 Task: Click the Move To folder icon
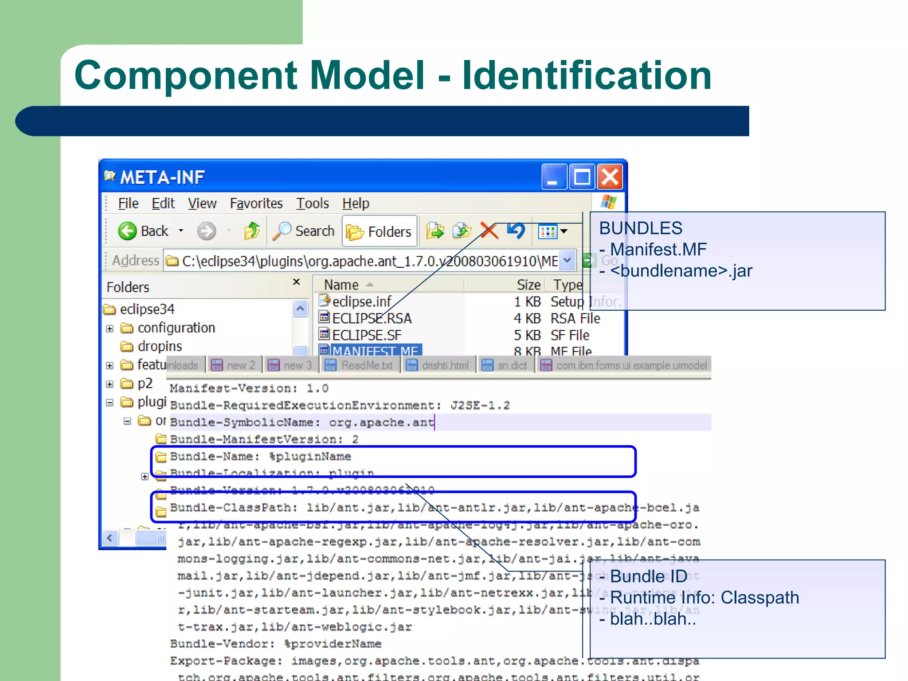tap(435, 231)
